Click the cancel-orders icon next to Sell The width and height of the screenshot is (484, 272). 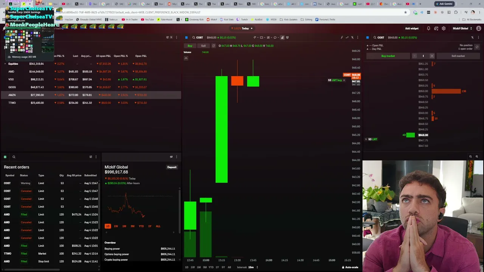tap(214, 46)
